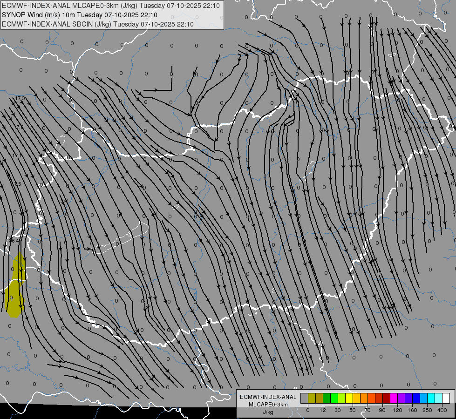Click the SYNOP Wind 10m header line
The width and height of the screenshot is (456, 419).
(79, 15)
